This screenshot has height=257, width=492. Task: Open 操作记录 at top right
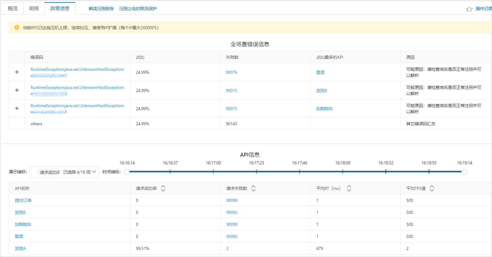(483, 9)
